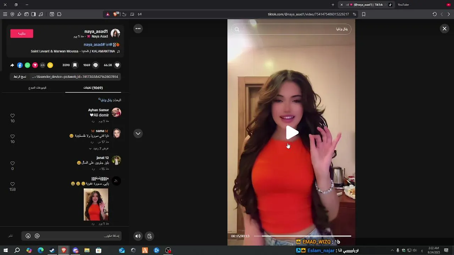Open the #naya_asad hashtag link
This screenshot has width=454, height=255.
[94, 45]
